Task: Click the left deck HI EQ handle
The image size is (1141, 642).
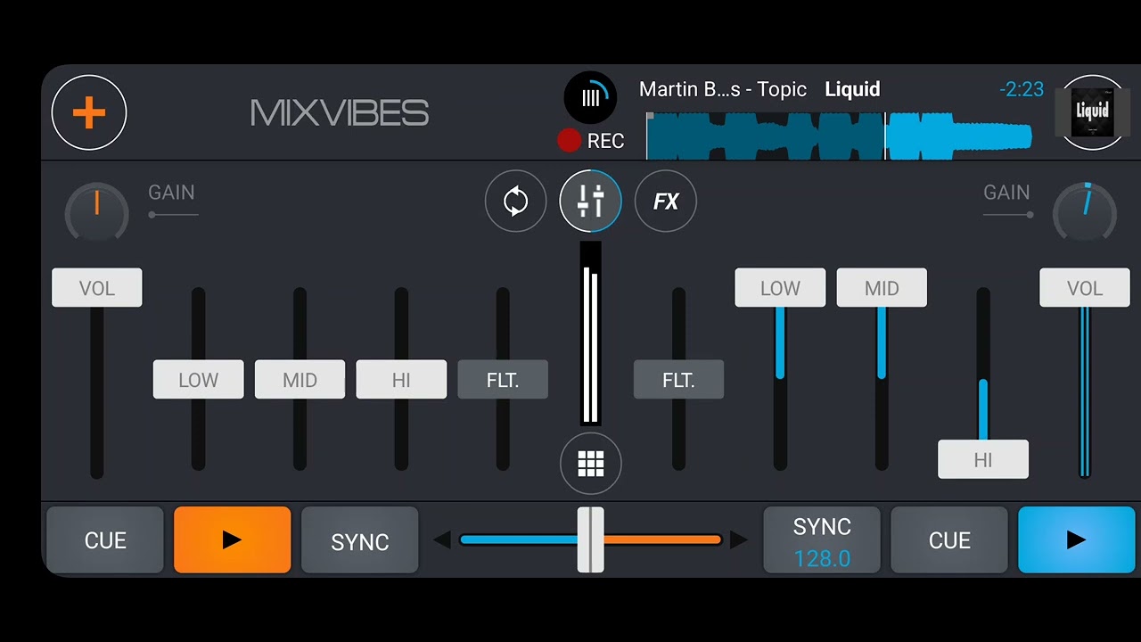Action: 401,380
